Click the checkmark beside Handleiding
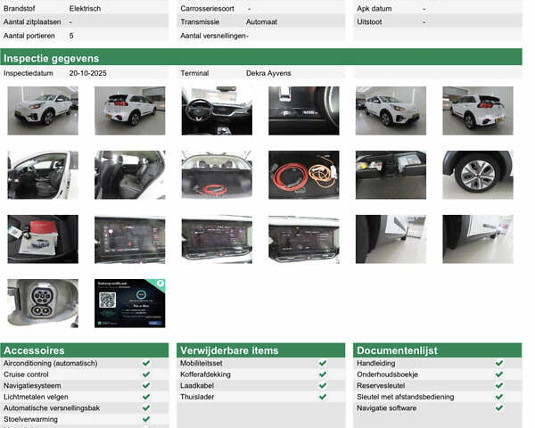Screen dimensions: 535x428 (499, 363)
